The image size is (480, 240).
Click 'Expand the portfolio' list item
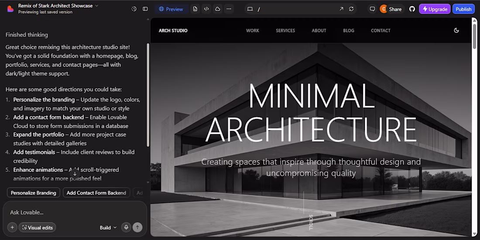pyautogui.click(x=38, y=135)
